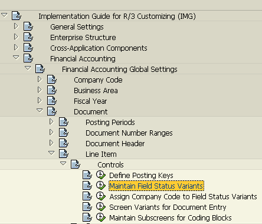Open documentation icon for Maintain Subscreens row
262x224 pixels.
[x=87, y=218]
